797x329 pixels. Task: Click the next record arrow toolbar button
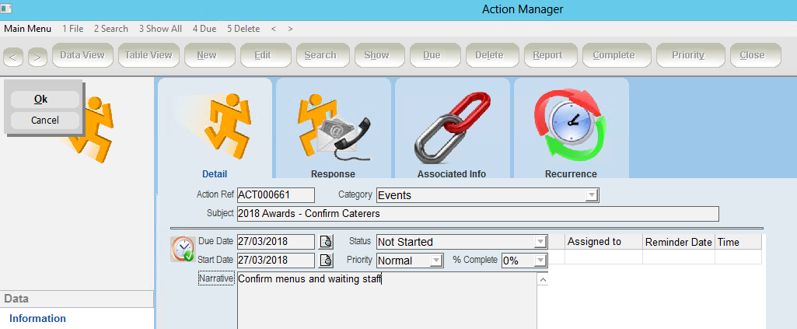tap(37, 56)
